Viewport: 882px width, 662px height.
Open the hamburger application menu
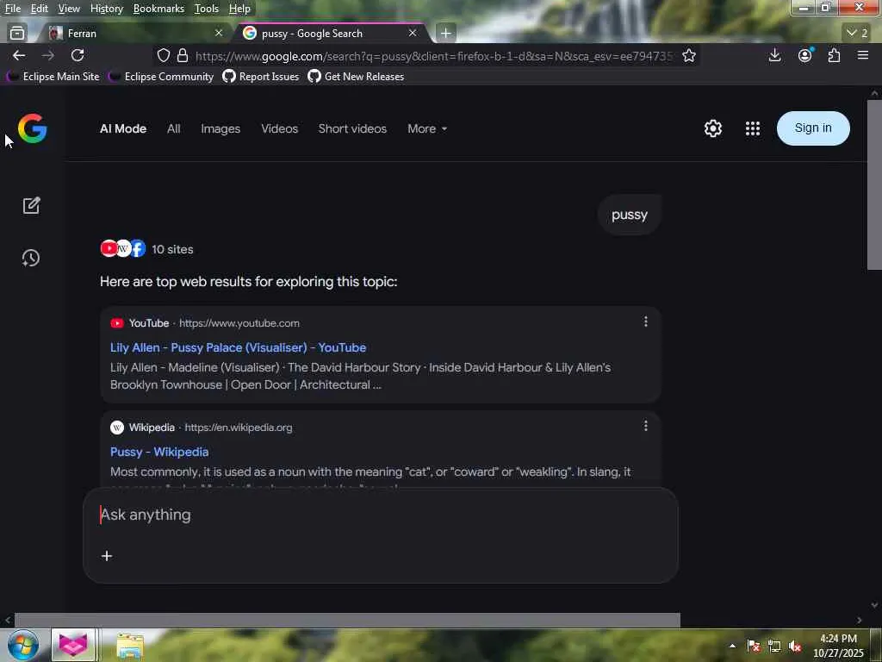point(863,55)
